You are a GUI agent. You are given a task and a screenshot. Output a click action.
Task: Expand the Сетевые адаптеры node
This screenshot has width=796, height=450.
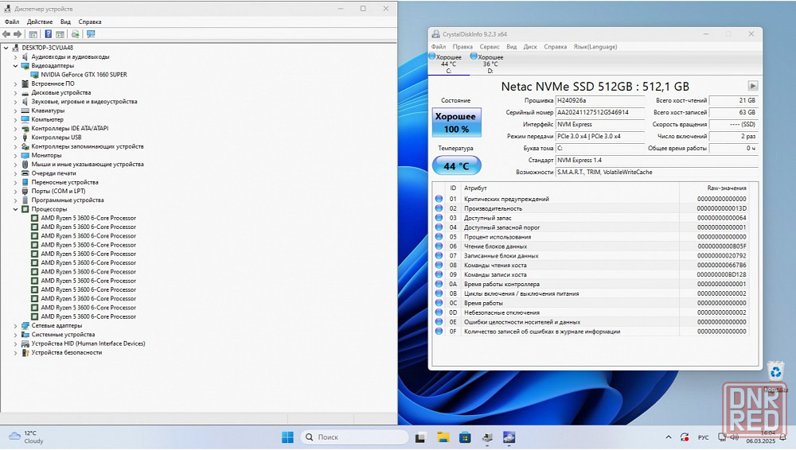(15, 326)
